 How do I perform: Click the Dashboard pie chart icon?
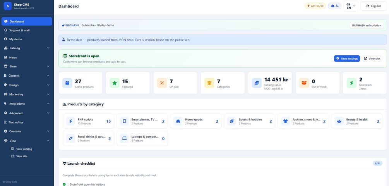[6, 21]
